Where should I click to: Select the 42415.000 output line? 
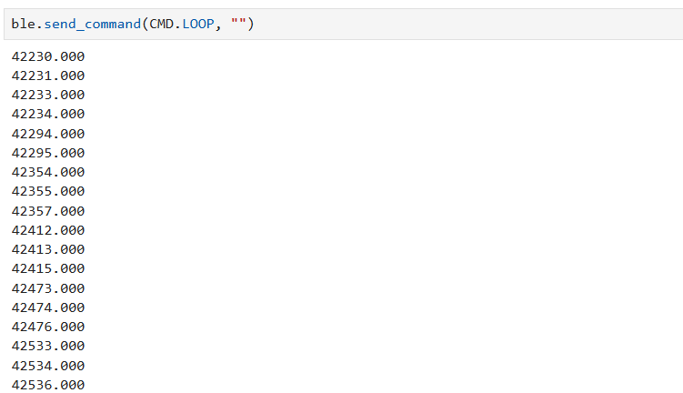48,269
